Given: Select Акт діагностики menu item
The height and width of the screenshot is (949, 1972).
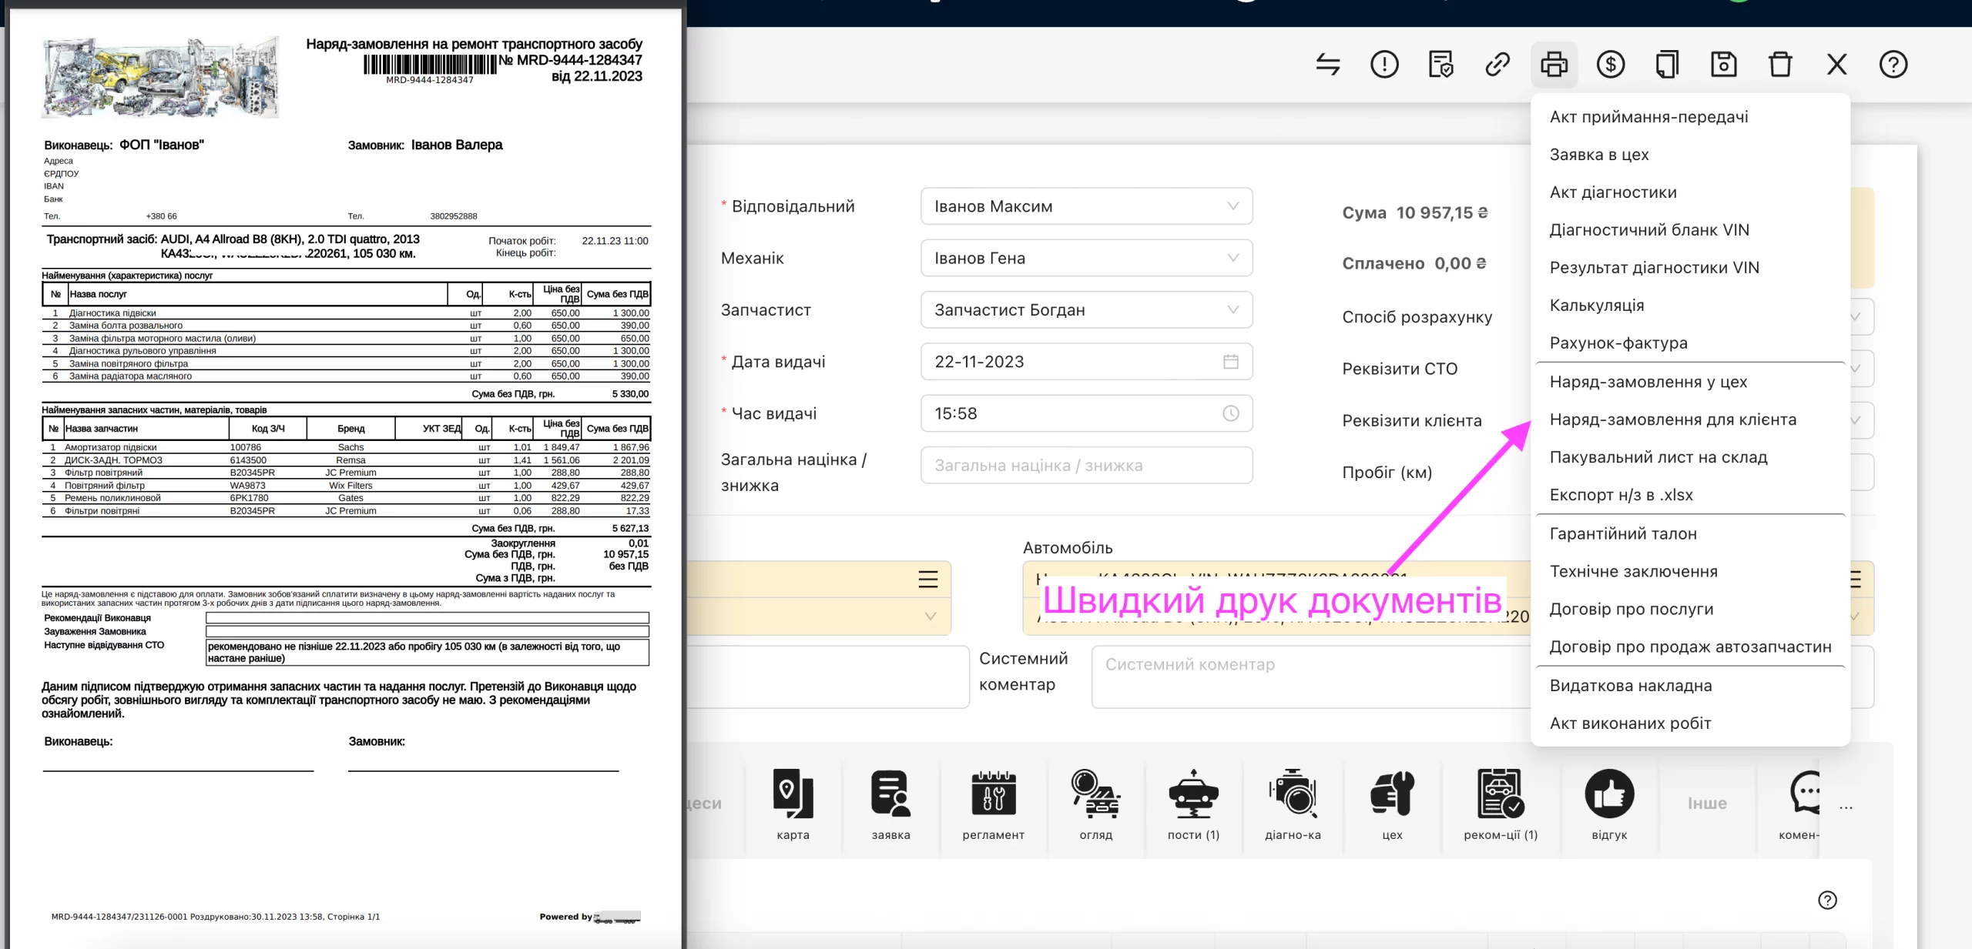Looking at the screenshot, I should (x=1690, y=192).
